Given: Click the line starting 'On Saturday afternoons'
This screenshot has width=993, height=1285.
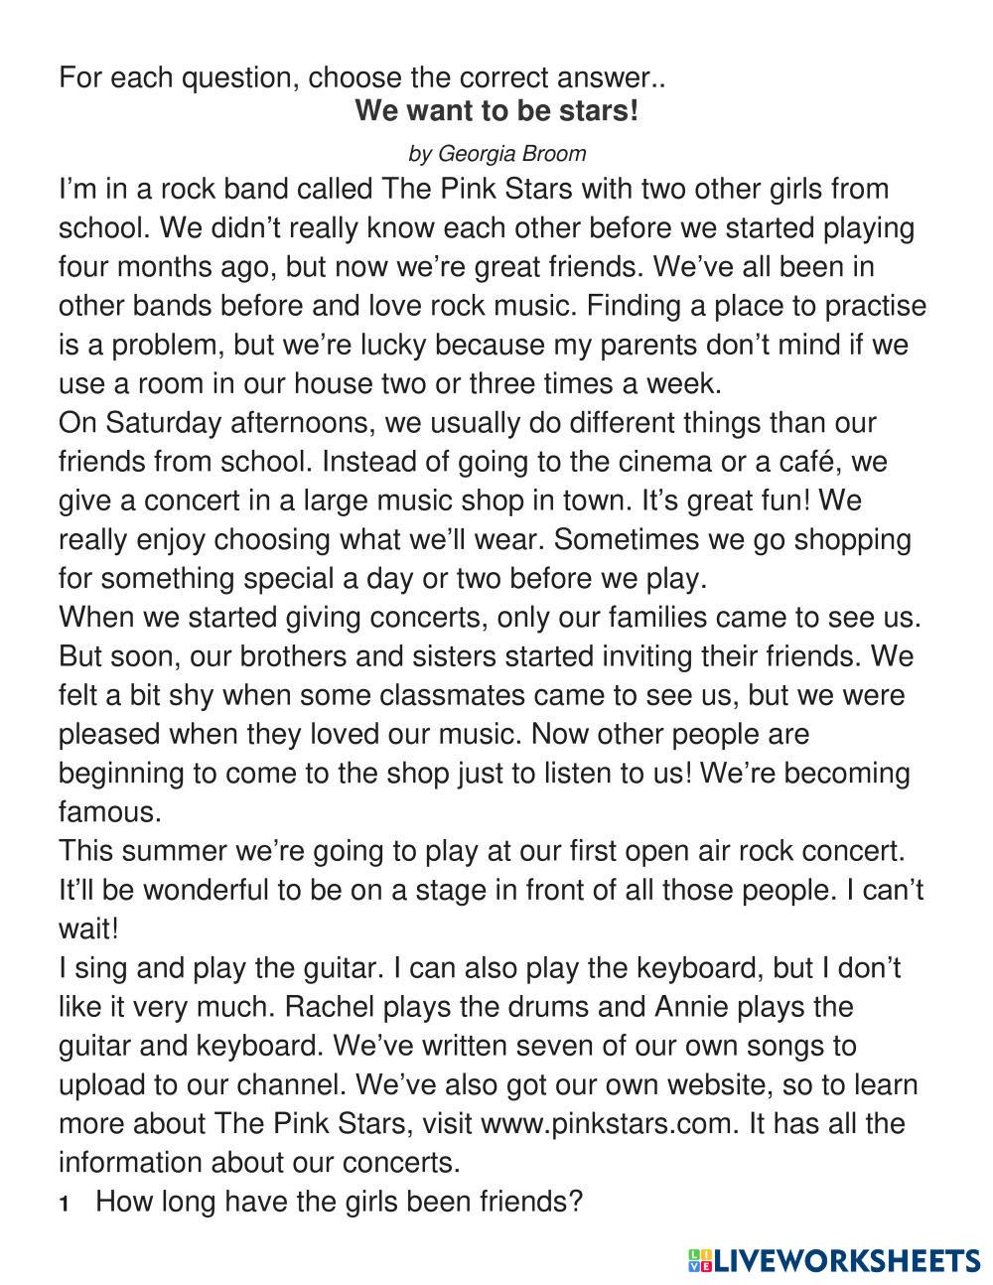Looking at the screenshot, I should tap(467, 423).
